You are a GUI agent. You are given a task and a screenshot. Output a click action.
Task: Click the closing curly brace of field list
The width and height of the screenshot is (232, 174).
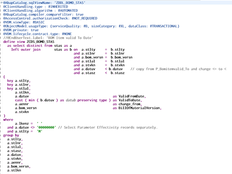point(4,116)
